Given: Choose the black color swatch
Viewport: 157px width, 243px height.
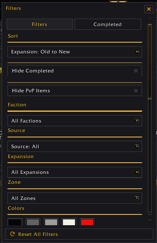Looking at the screenshot, I should click(15, 222).
